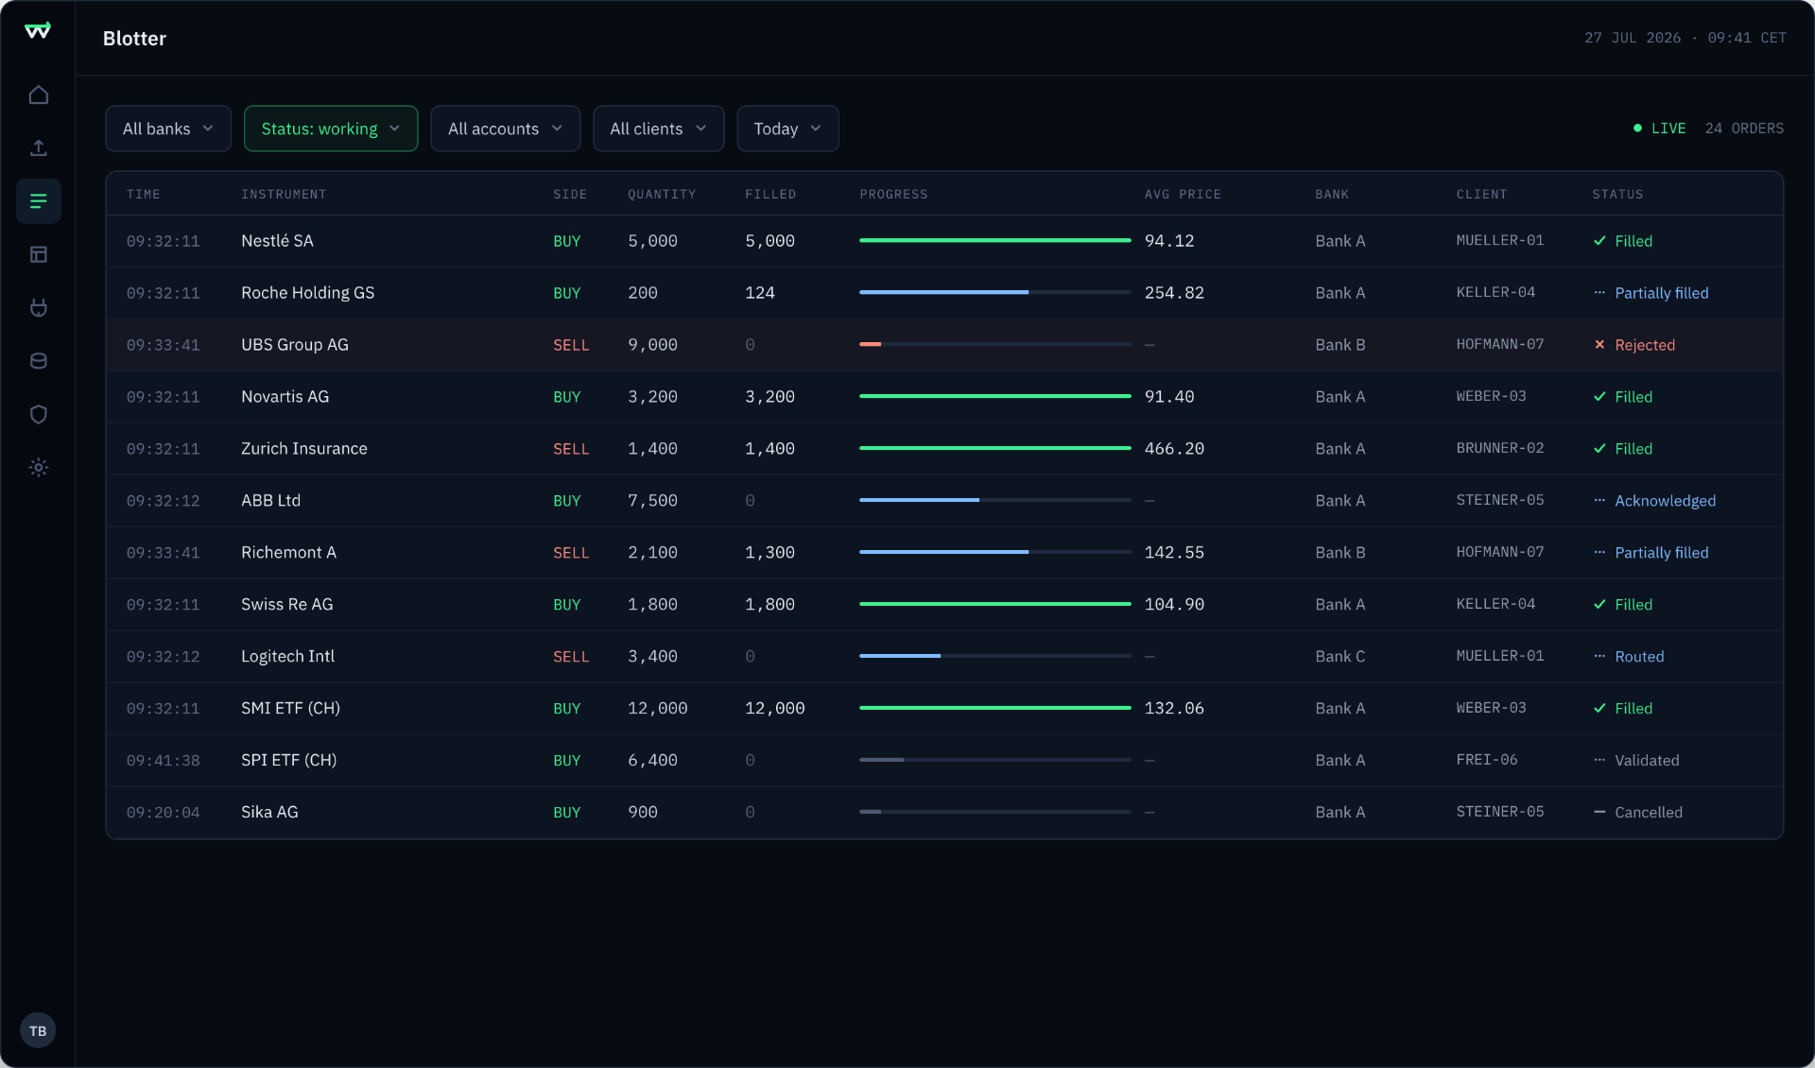Open the settings gear icon in the sidebar

pyautogui.click(x=39, y=467)
